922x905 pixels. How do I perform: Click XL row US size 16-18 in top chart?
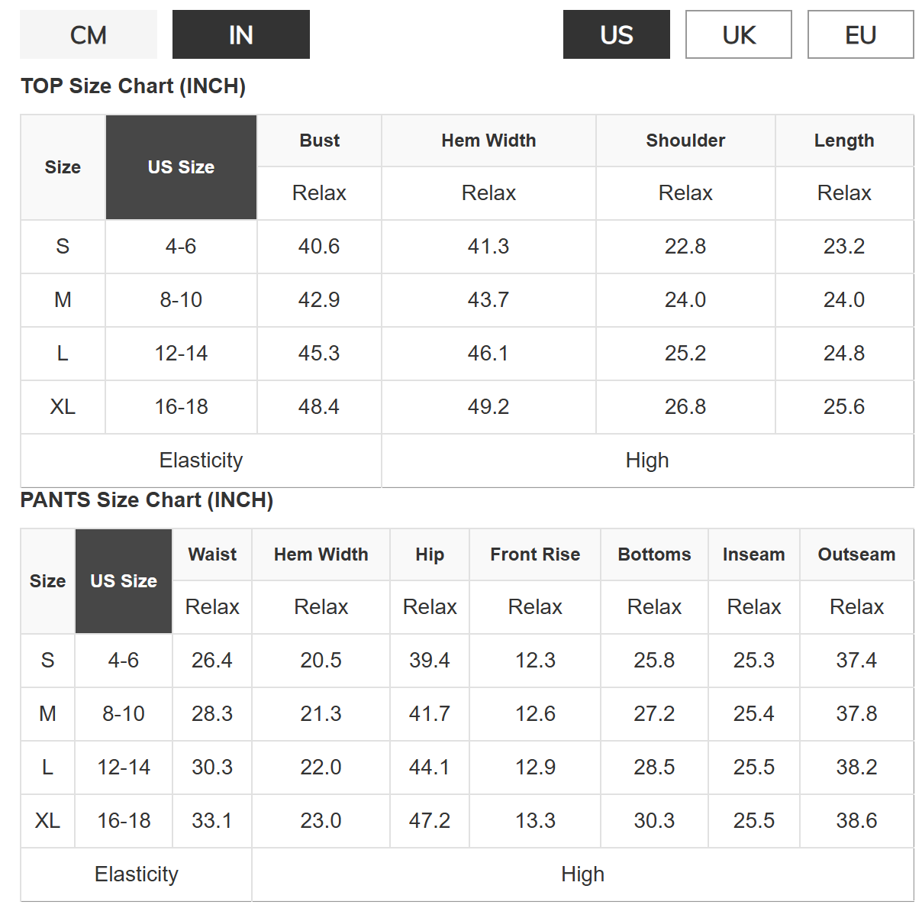point(181,407)
